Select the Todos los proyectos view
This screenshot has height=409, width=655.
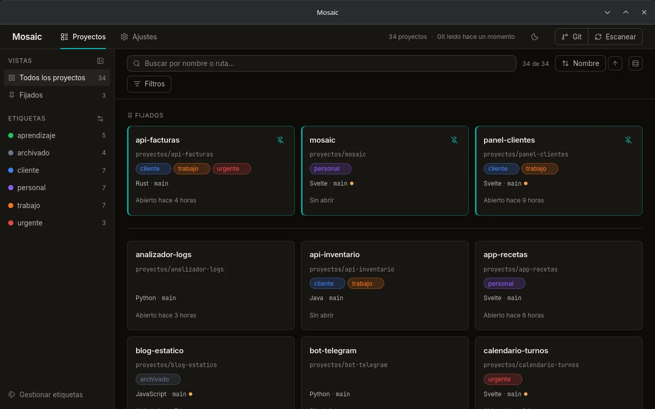(x=57, y=78)
